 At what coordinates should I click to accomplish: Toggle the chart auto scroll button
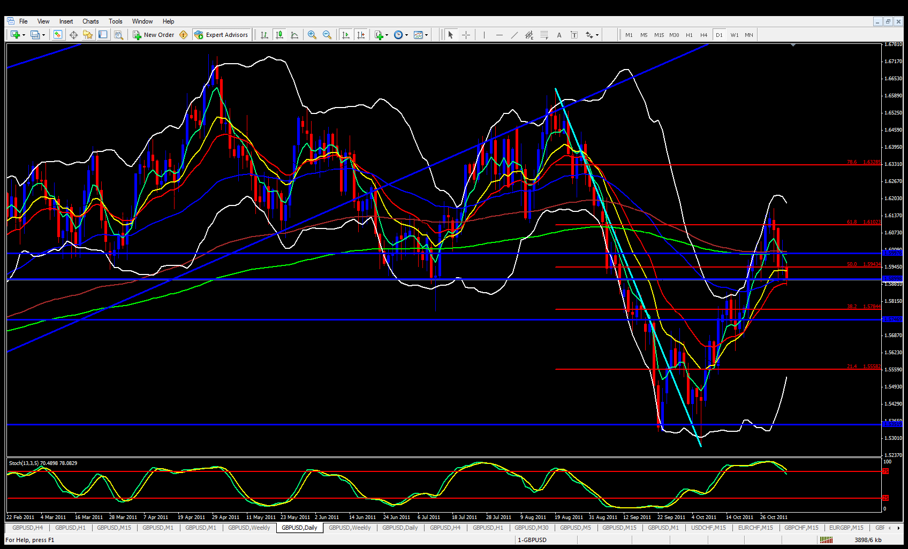click(x=345, y=35)
